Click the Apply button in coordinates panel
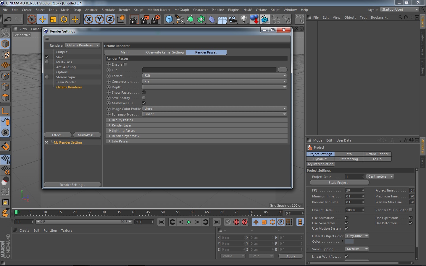This screenshot has height=266, width=426. click(x=291, y=256)
